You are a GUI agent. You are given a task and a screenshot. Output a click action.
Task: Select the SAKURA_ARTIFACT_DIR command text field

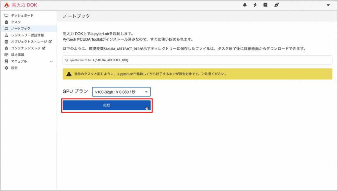point(197,60)
